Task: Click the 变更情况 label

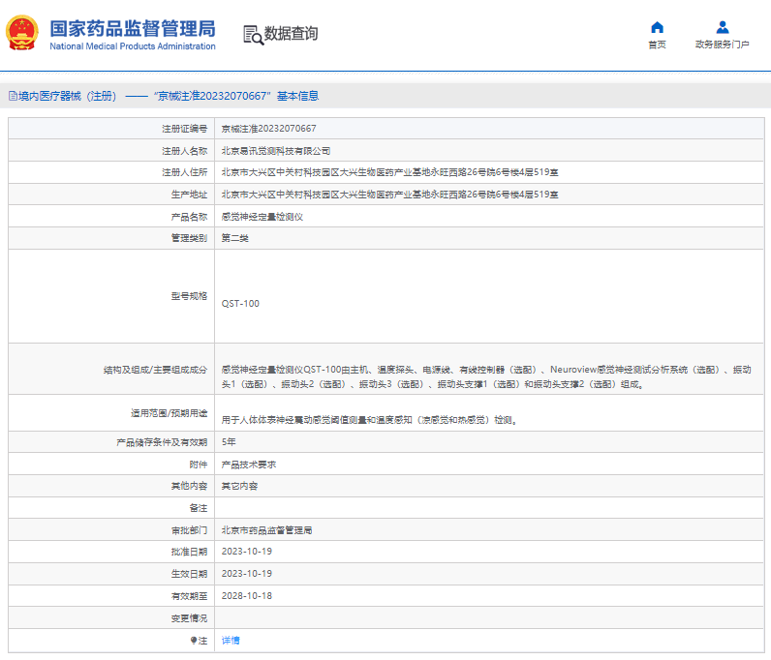Action: point(189,618)
